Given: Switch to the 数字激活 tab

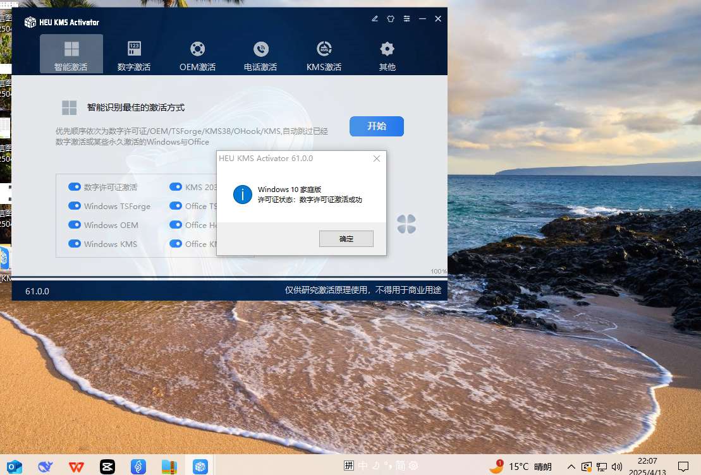Looking at the screenshot, I should 134,54.
